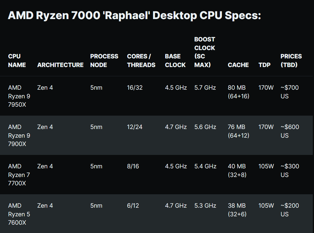Screen dimensions: 314x233
Task: Click the PRICES (TBD) header
Action: click(291, 60)
